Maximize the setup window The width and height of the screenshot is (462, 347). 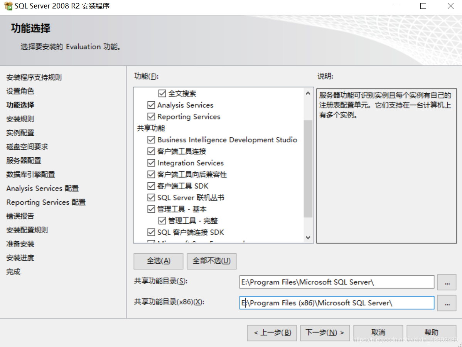point(423,6)
